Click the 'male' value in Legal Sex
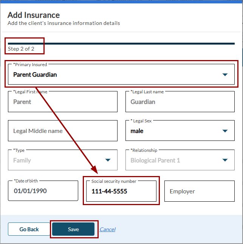This screenshot has width=243, height=244. point(137,131)
